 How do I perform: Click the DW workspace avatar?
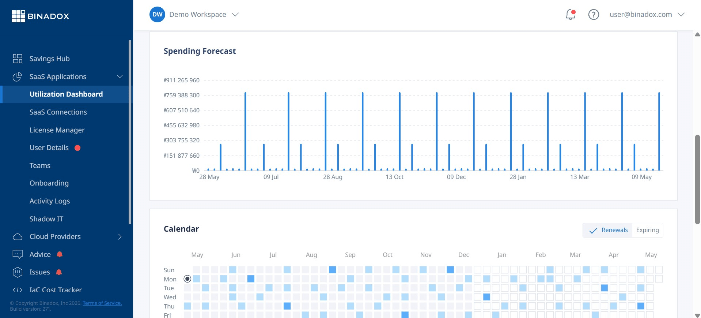click(x=157, y=15)
